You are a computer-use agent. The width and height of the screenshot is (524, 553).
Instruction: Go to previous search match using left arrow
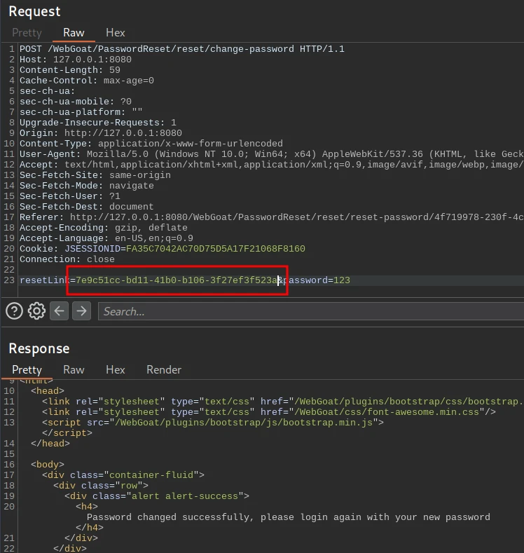(x=60, y=310)
